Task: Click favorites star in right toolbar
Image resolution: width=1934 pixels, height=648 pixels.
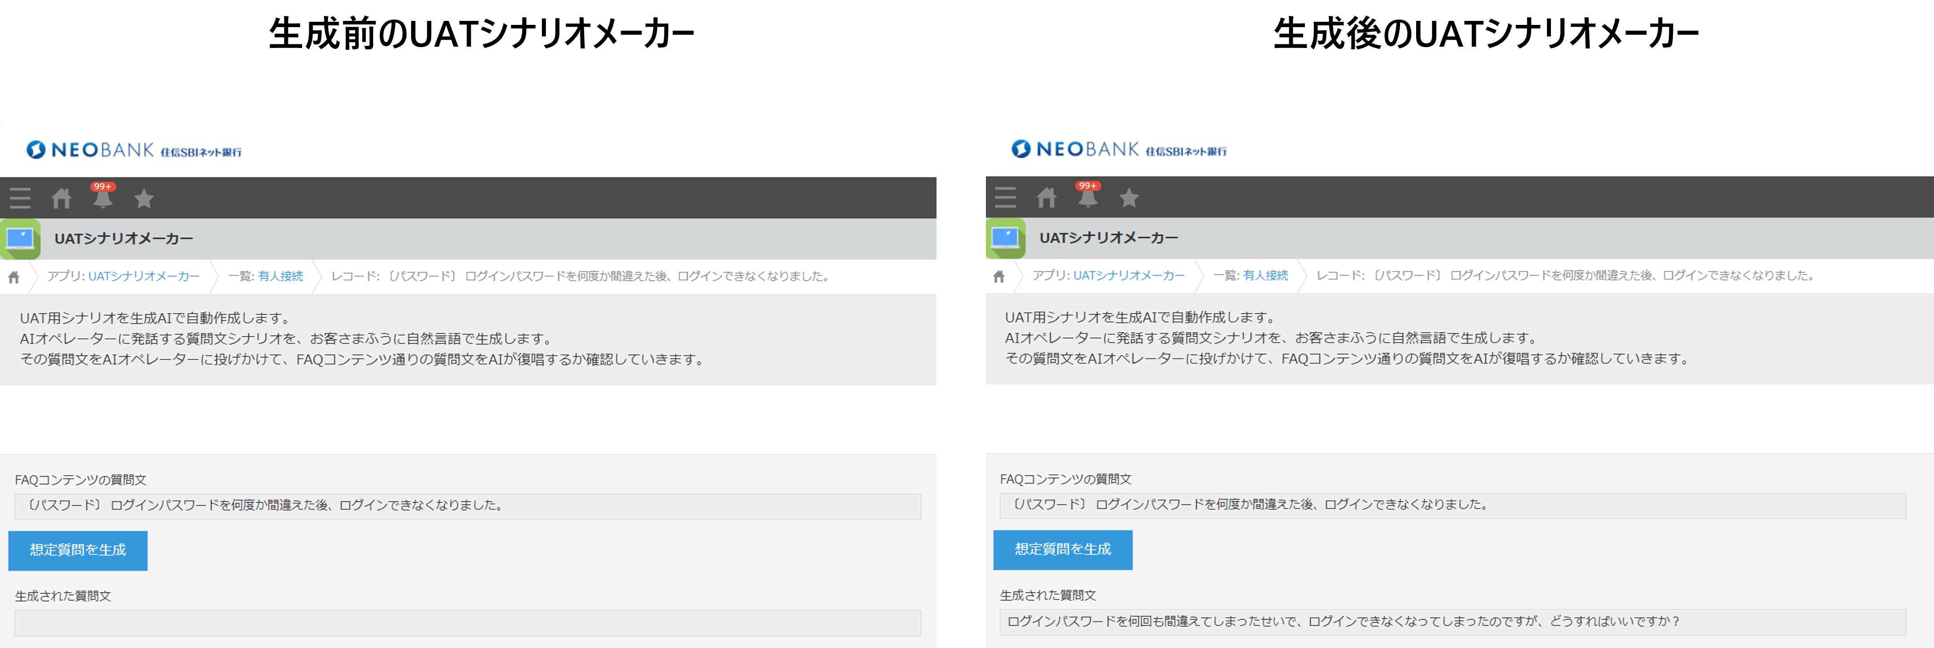Action: (1129, 198)
